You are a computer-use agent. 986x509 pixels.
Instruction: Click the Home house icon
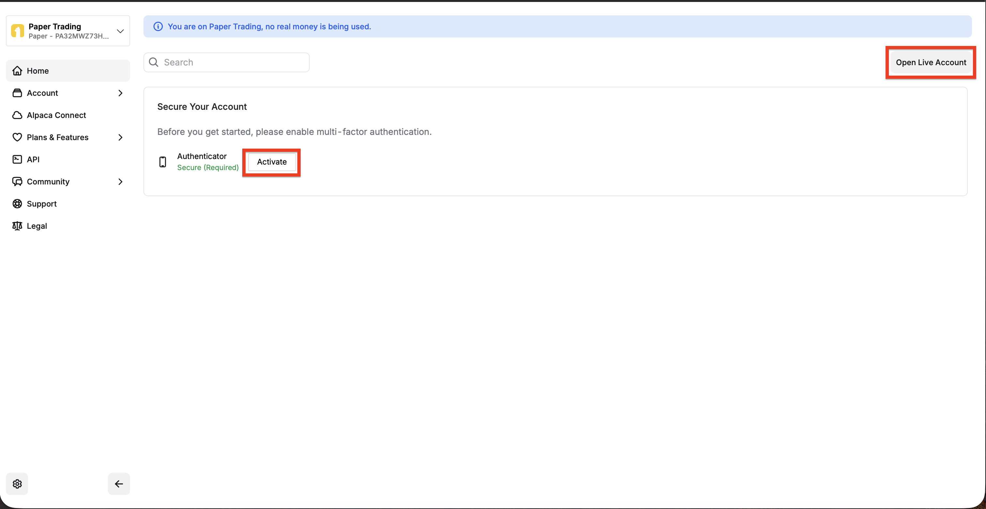click(17, 71)
